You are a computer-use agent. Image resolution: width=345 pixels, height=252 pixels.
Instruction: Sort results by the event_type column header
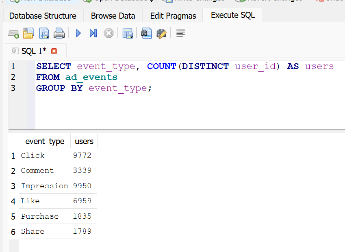tap(45, 141)
